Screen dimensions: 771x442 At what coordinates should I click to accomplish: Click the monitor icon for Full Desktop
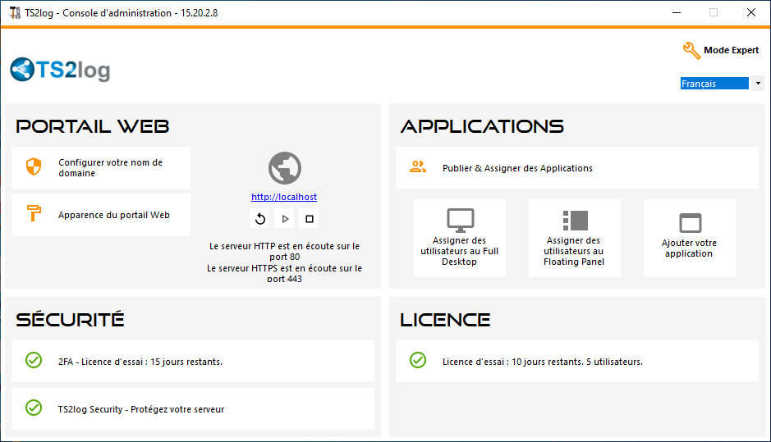461,221
